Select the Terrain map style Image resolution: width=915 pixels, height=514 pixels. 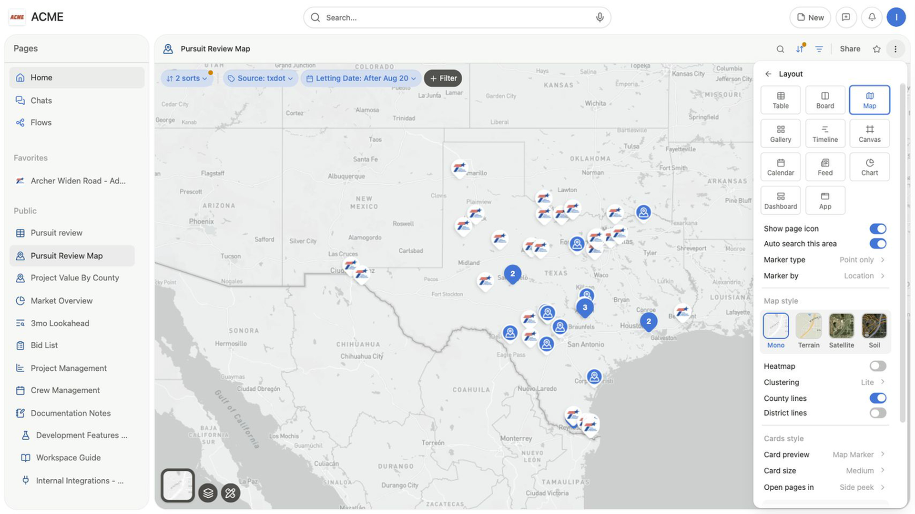[809, 331]
